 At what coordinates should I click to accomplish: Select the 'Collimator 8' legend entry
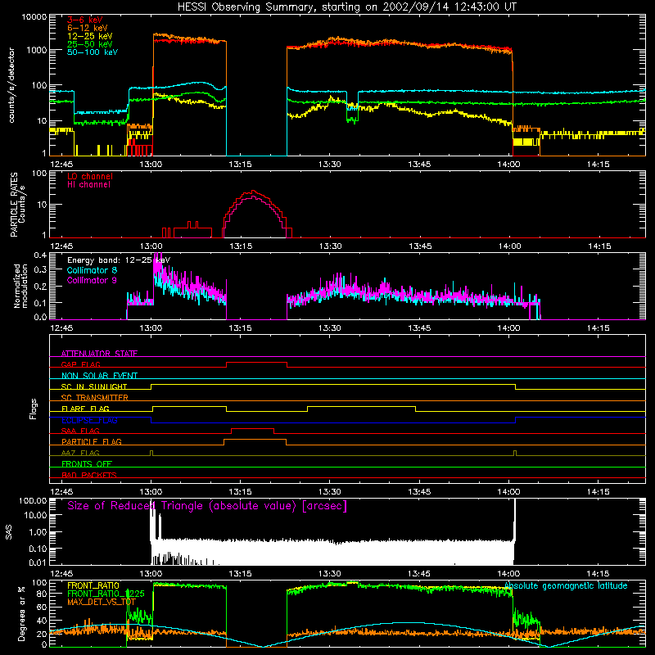coord(92,270)
